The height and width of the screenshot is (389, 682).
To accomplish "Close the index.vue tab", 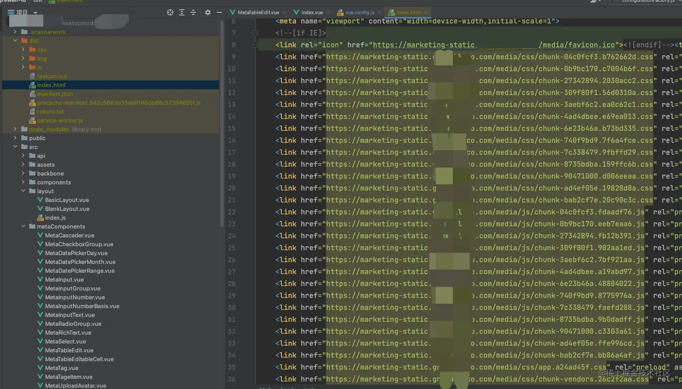I will 328,13.
